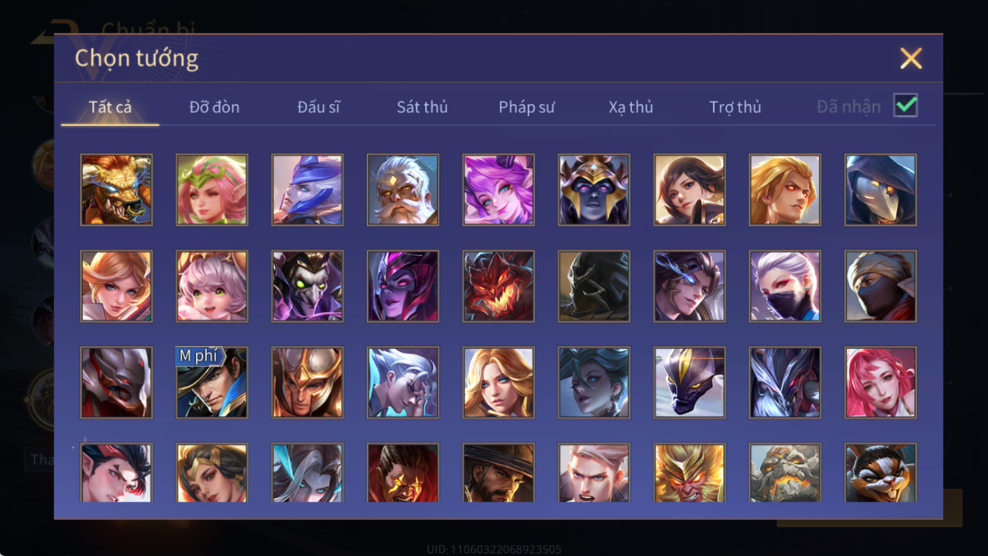Switch to the 'Đỡ đòn' tab

point(214,107)
